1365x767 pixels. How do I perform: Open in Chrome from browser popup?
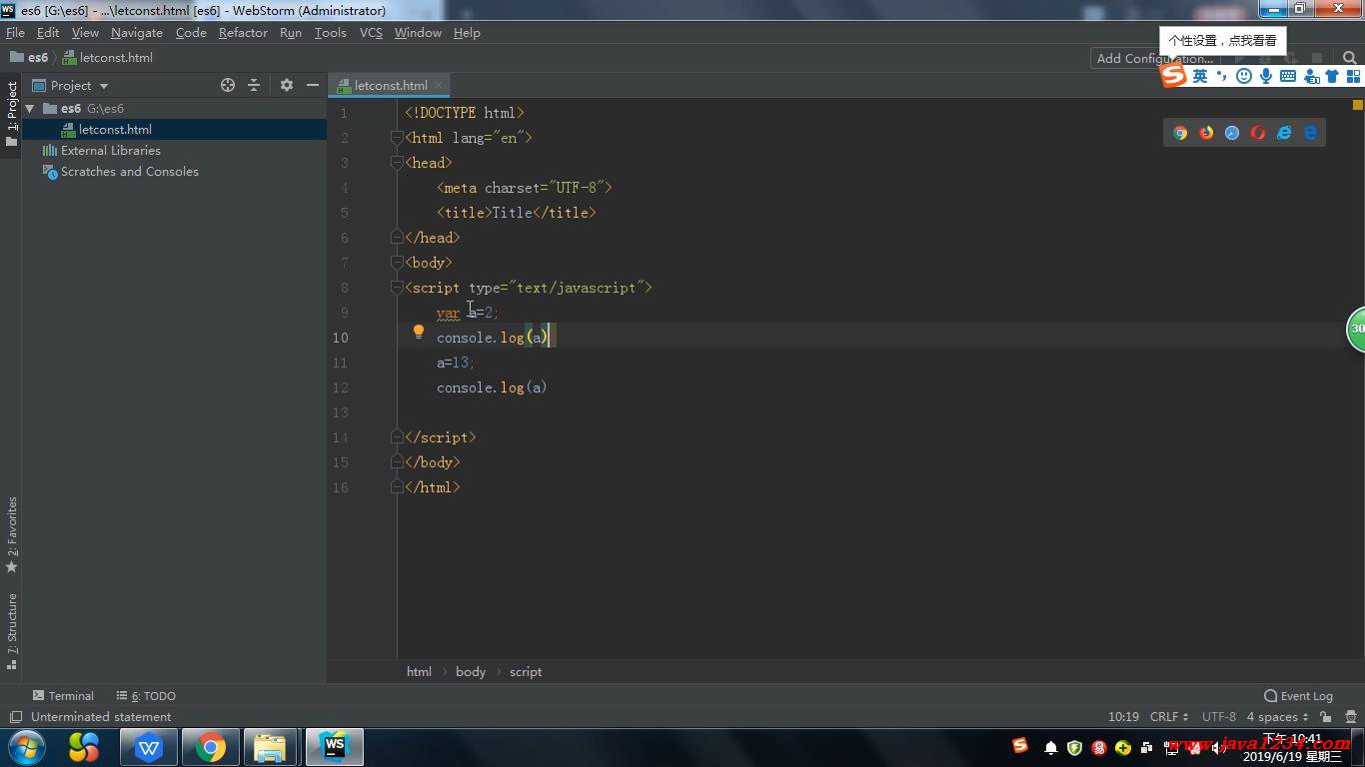tap(1180, 133)
